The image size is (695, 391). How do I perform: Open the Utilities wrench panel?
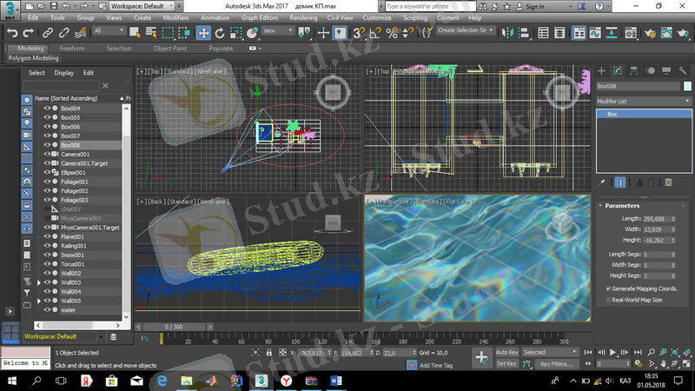pyautogui.click(x=684, y=70)
